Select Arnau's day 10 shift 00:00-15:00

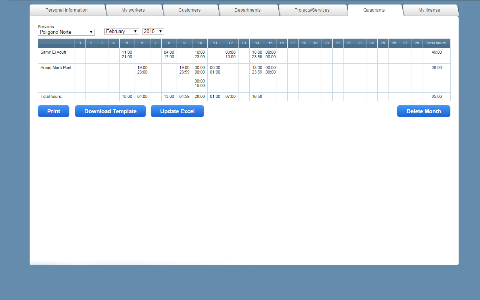point(200,83)
